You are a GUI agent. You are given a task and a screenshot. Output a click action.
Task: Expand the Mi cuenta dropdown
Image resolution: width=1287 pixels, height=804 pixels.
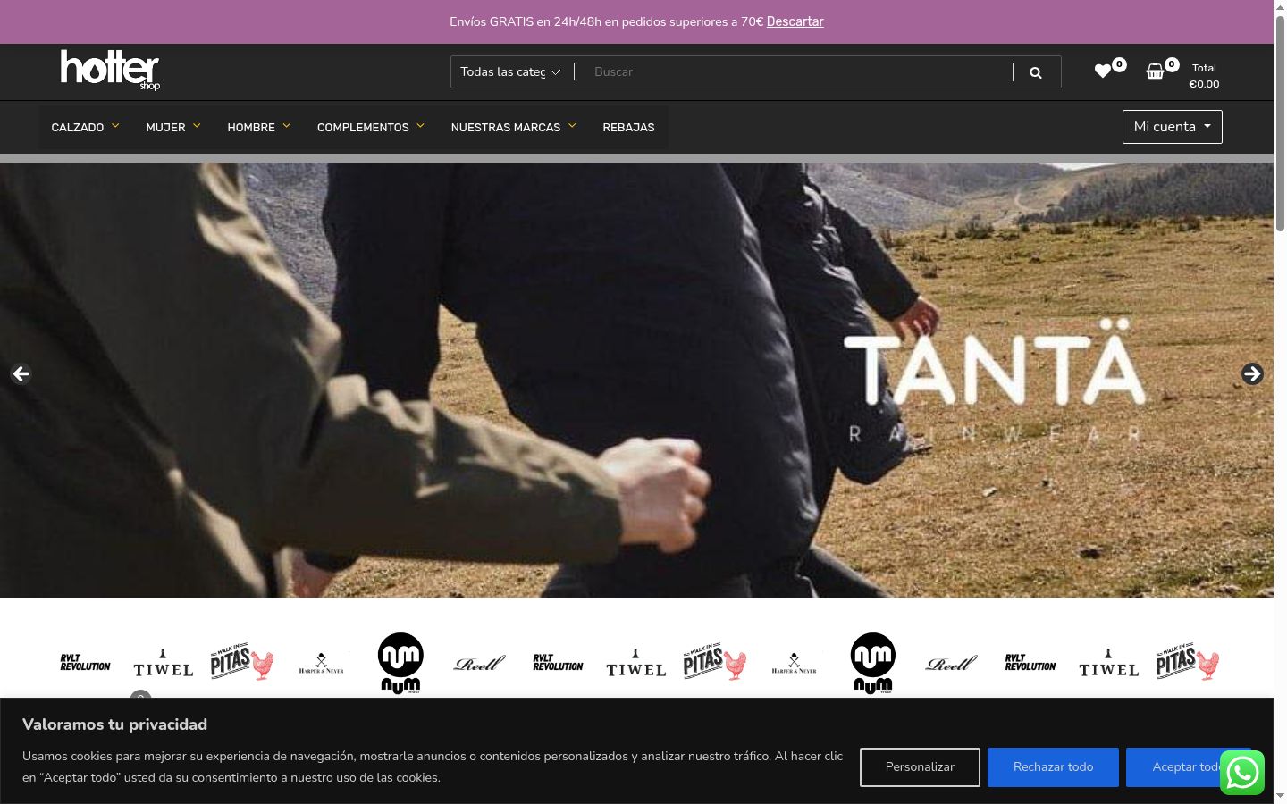1173,127
